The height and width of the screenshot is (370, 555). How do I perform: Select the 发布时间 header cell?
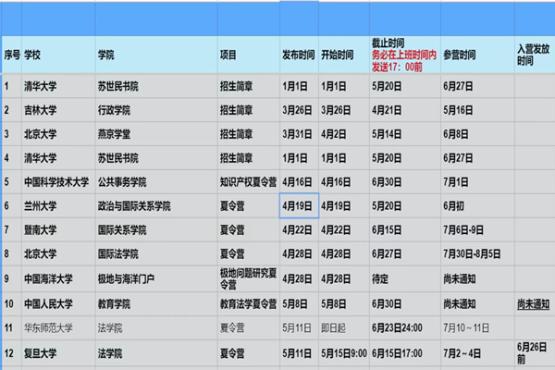click(297, 55)
